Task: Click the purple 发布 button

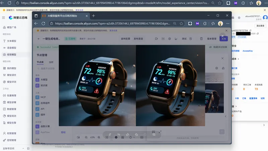Action: (x=223, y=39)
